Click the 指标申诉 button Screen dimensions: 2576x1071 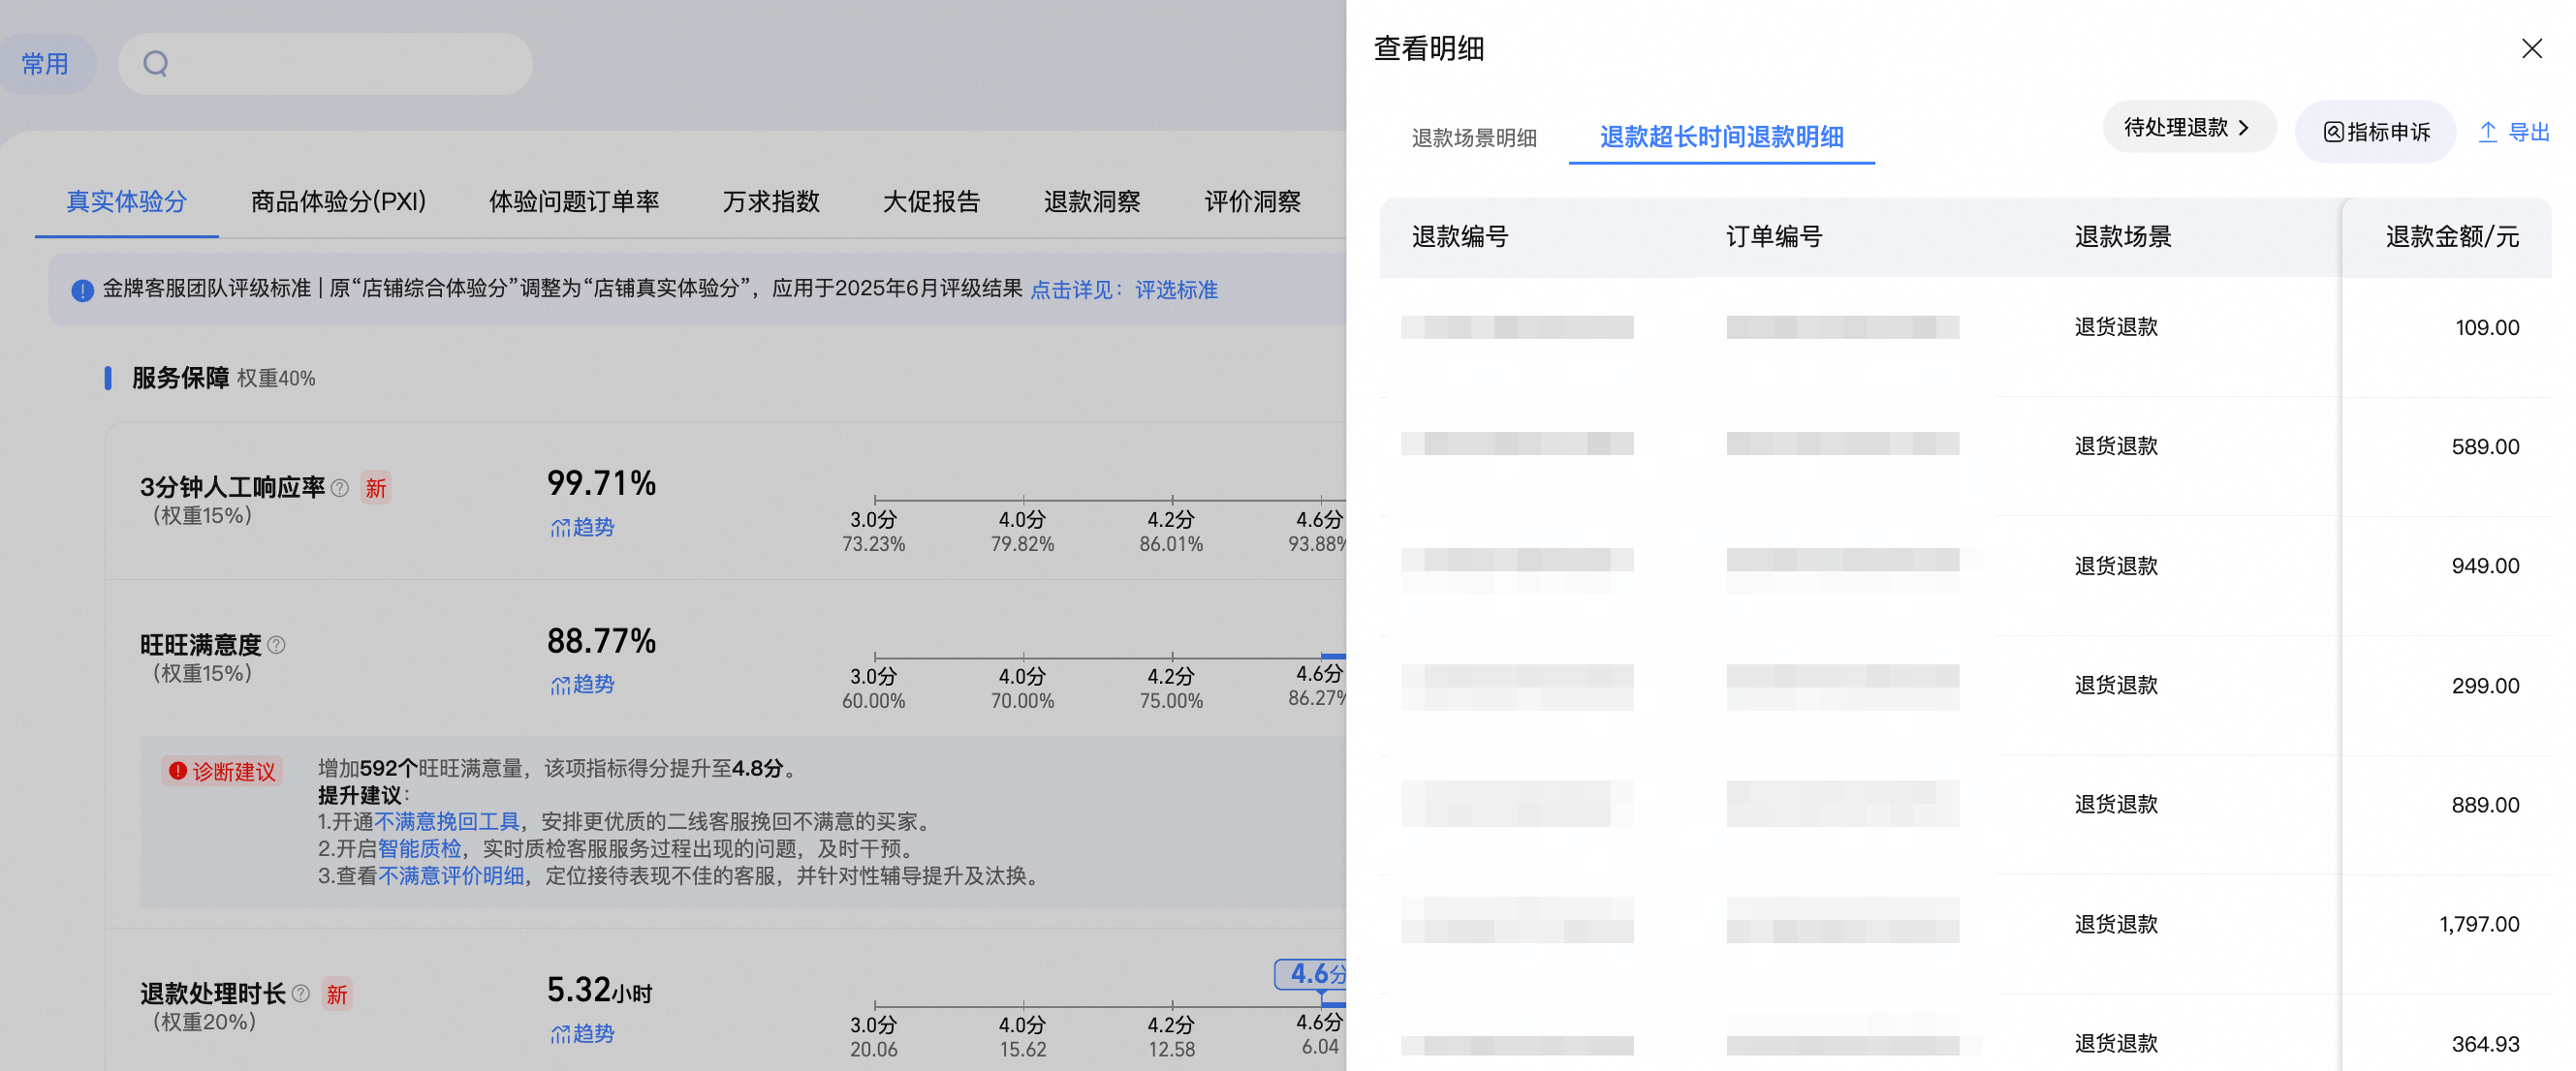click(2376, 132)
